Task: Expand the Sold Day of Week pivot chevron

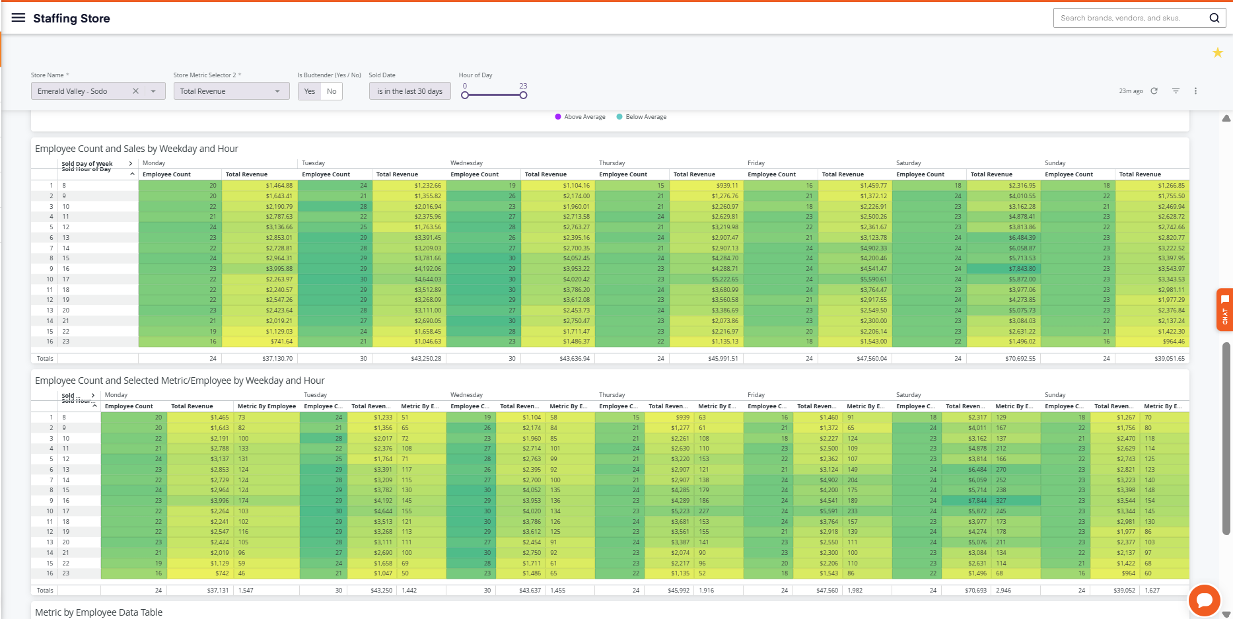Action: coord(131,163)
